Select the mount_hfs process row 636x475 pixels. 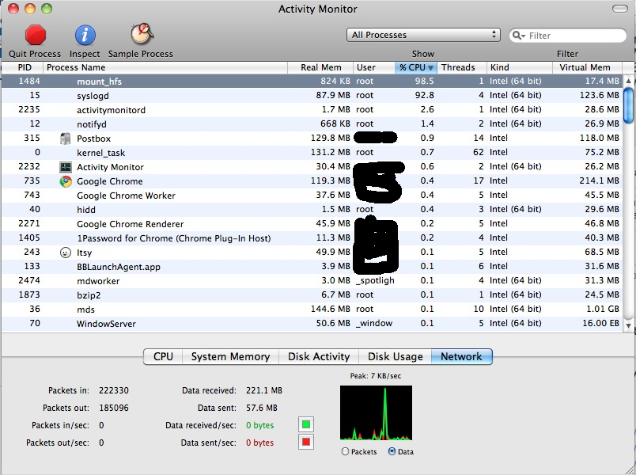[x=312, y=82]
